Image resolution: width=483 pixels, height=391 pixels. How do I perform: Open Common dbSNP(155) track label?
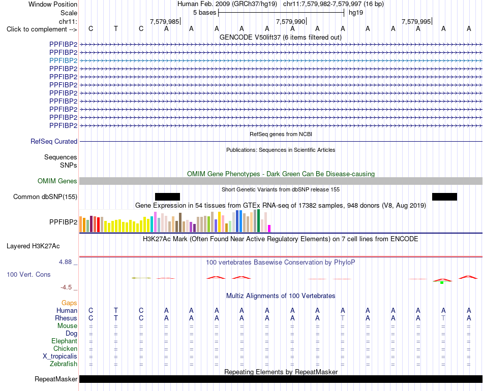[x=45, y=197]
